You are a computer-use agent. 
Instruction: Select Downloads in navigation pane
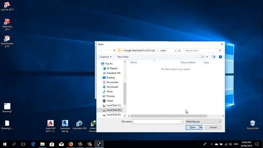tap(112, 87)
